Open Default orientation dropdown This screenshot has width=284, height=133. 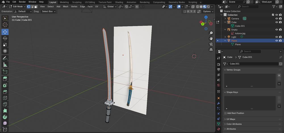click(x=23, y=11)
